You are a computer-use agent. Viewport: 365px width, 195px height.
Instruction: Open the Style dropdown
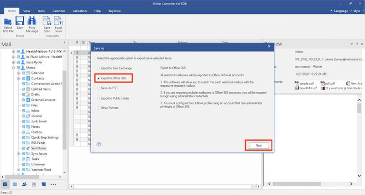[x=357, y=11]
